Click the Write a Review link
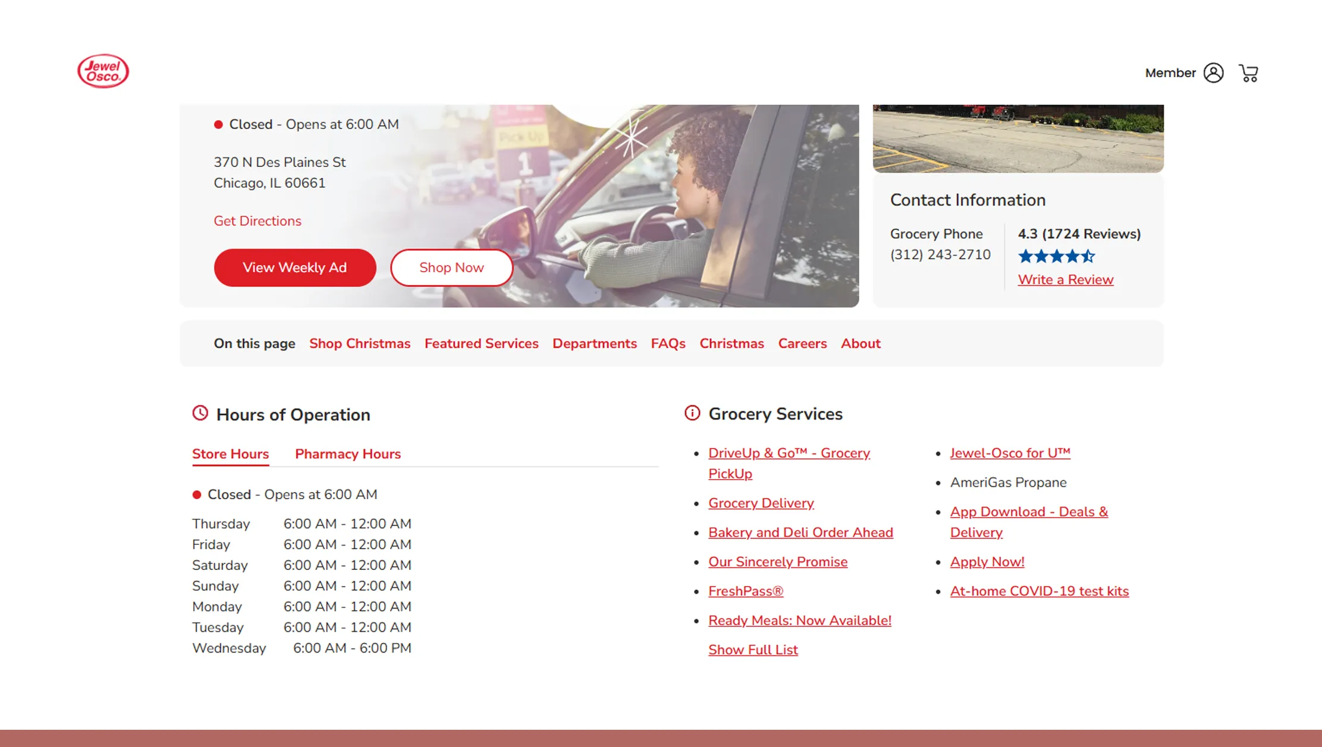Screen dimensions: 1322x747 pyautogui.click(x=1065, y=279)
